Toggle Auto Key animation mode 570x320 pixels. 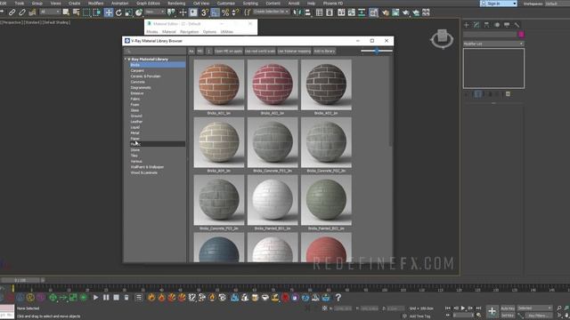(x=508, y=308)
